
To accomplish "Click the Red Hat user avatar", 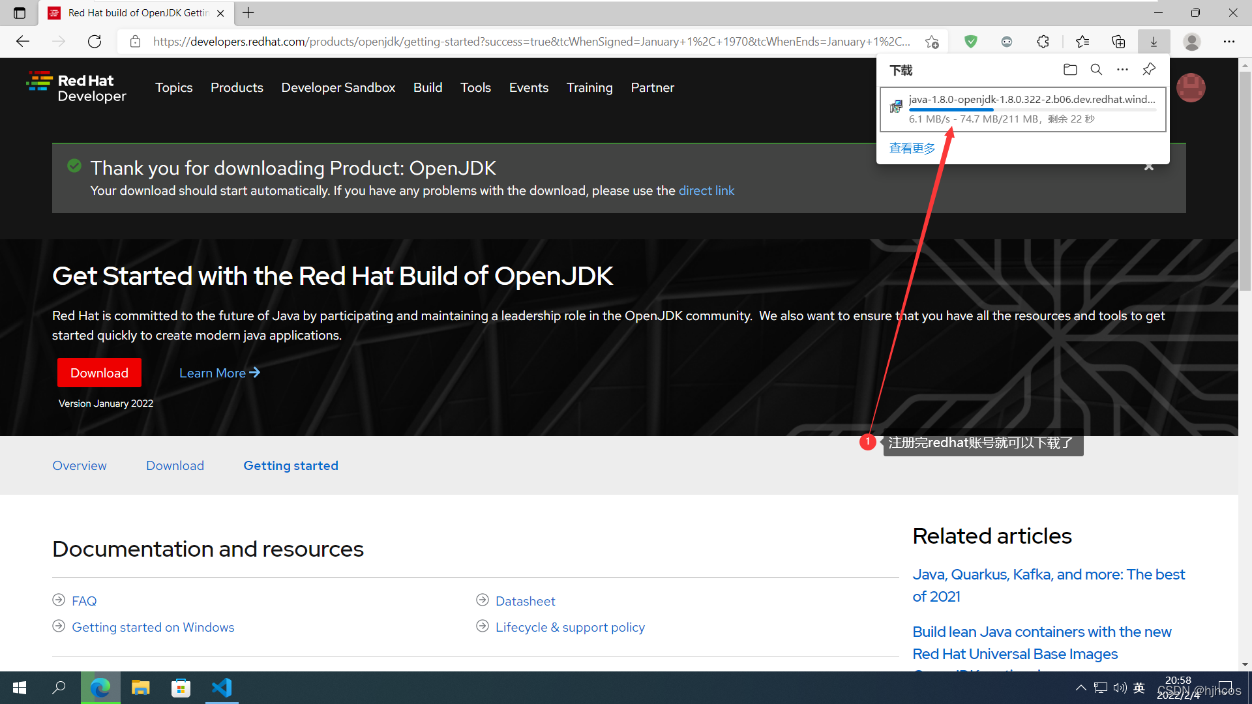I will 1191,87.
